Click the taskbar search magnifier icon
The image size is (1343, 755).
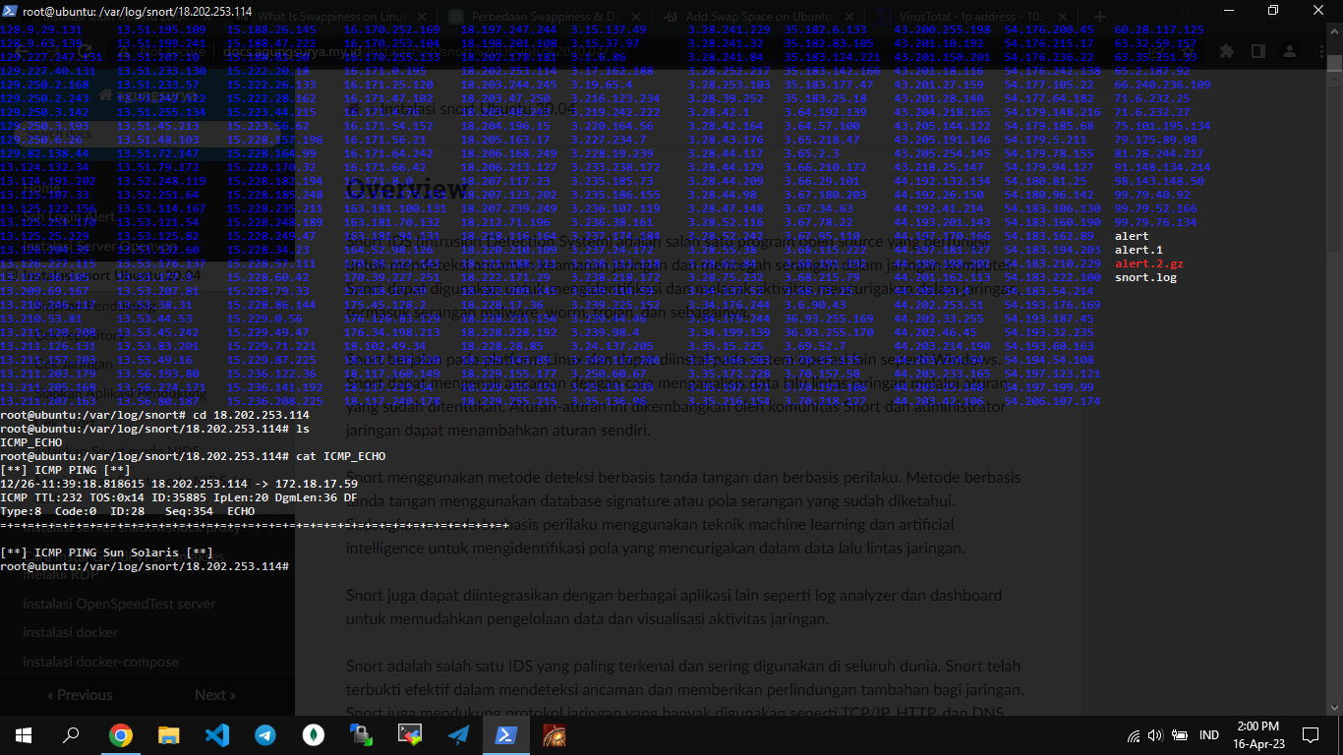tap(72, 734)
